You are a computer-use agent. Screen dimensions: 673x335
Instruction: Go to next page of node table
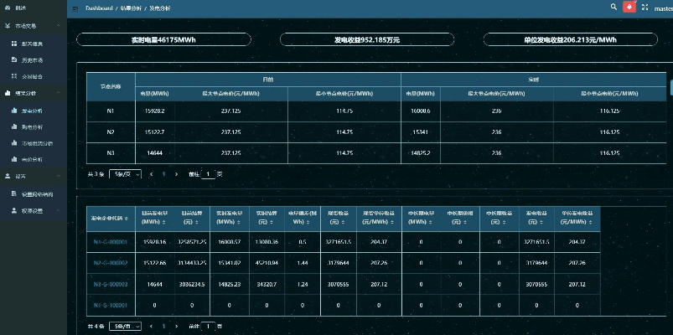point(177,174)
